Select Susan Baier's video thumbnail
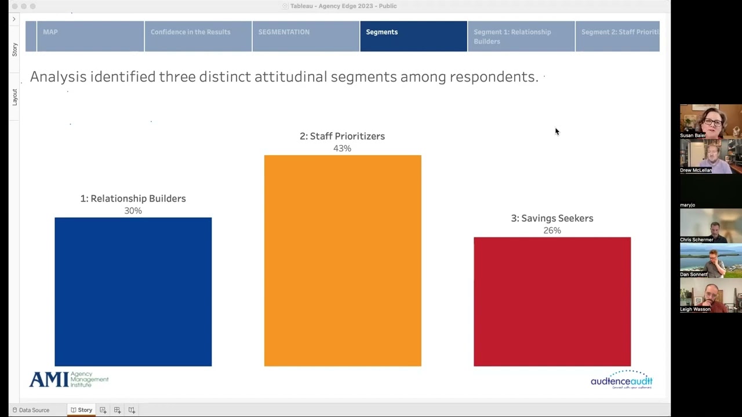This screenshot has width=742, height=417. tap(711, 121)
